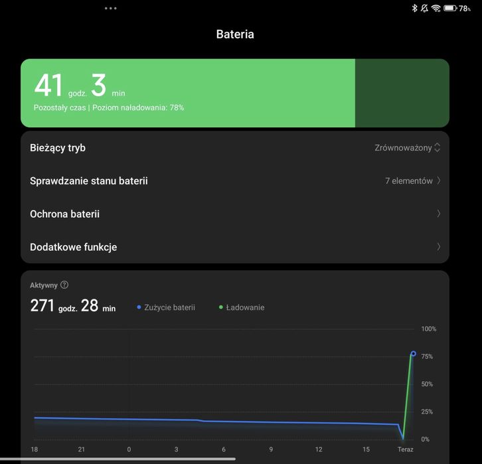Open the three-dot menu at the top
The image size is (482, 464).
click(x=111, y=8)
